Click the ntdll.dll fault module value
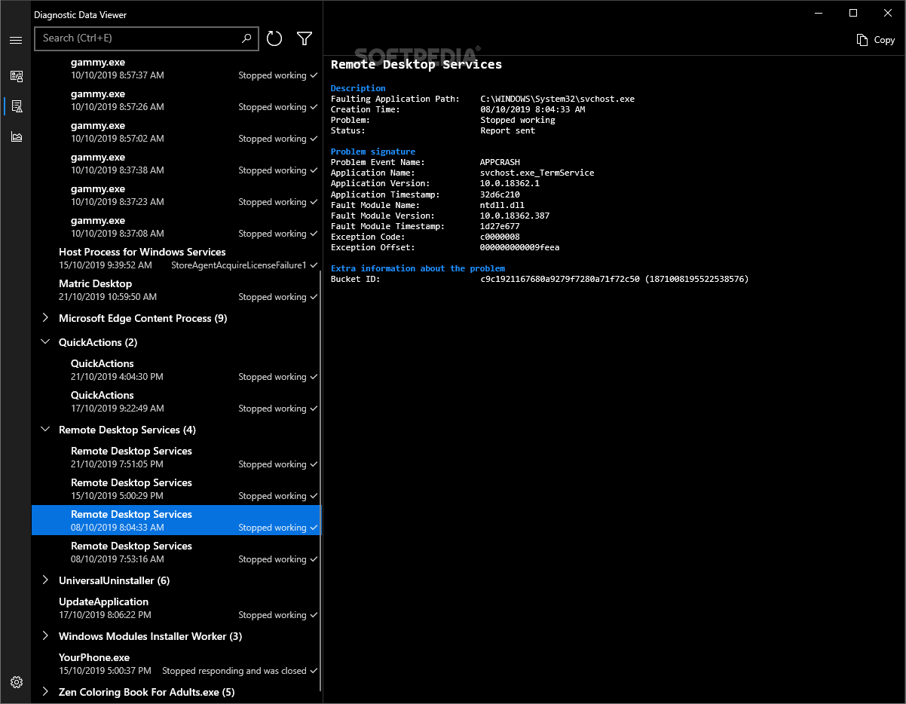 pyautogui.click(x=502, y=205)
